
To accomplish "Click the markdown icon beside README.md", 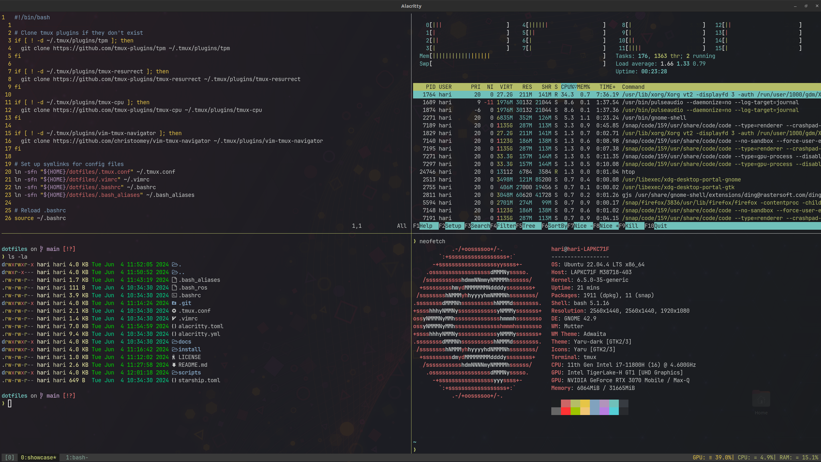I will [x=174, y=365].
